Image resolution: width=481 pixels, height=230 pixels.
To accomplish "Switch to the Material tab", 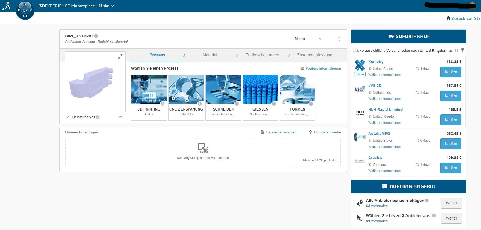I will click(210, 55).
